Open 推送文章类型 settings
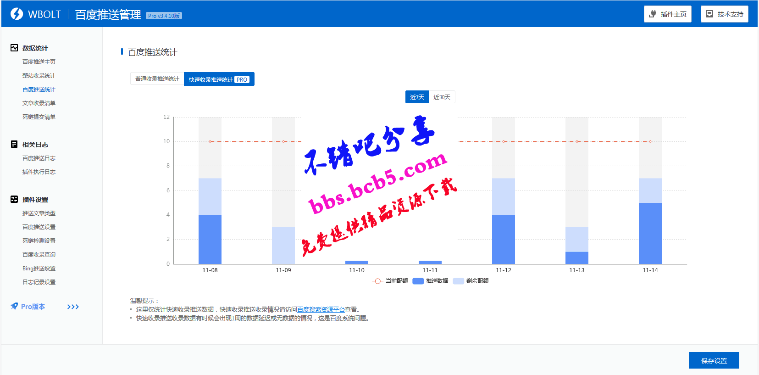 coord(39,213)
